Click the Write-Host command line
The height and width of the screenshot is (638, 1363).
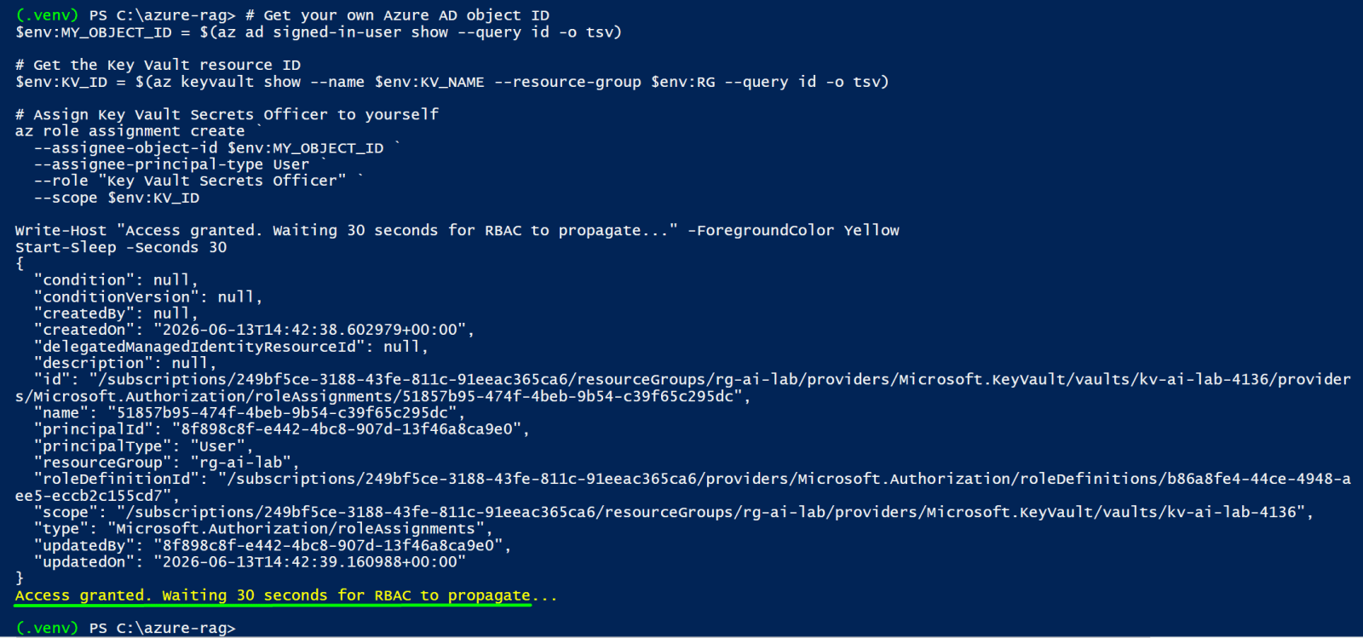(457, 230)
